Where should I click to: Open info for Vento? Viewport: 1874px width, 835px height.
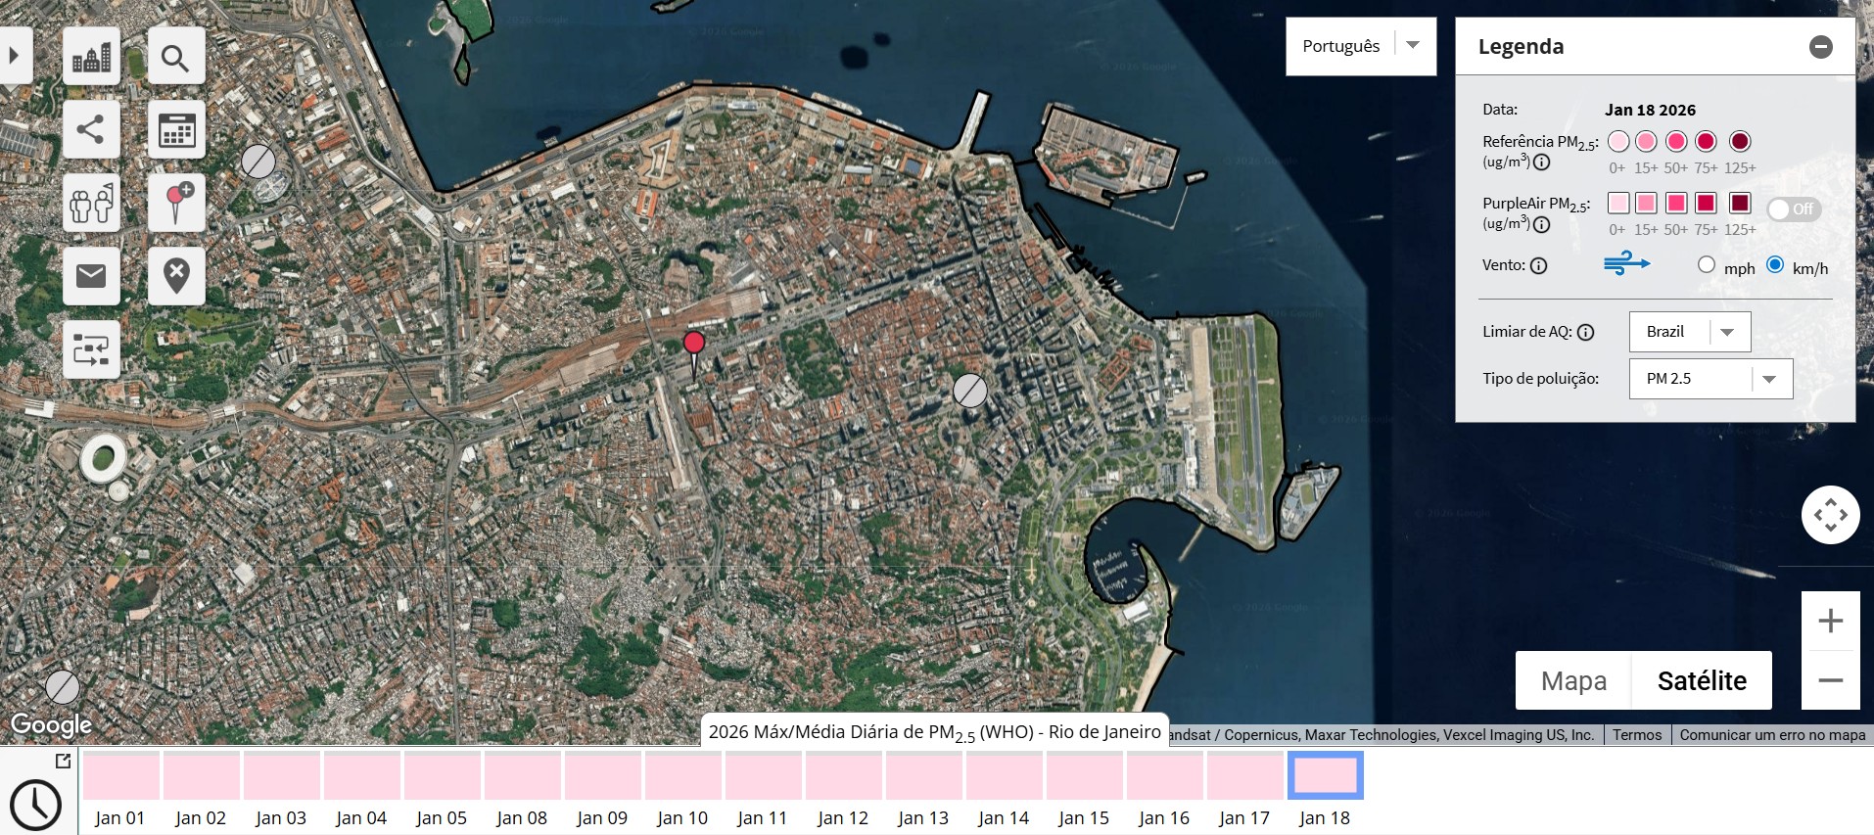[1539, 266]
